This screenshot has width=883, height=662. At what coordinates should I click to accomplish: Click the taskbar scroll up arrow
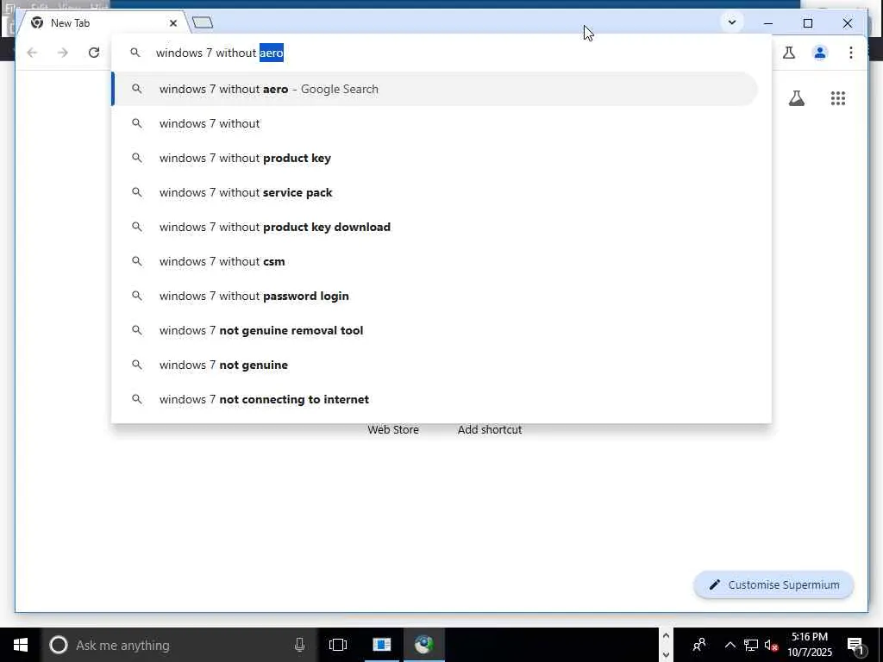pyautogui.click(x=667, y=636)
